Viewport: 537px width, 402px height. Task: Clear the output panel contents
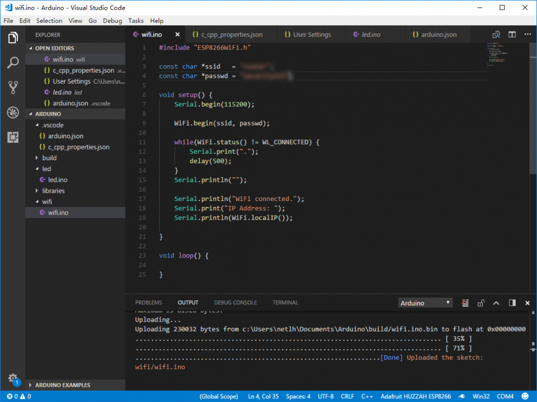pos(465,303)
